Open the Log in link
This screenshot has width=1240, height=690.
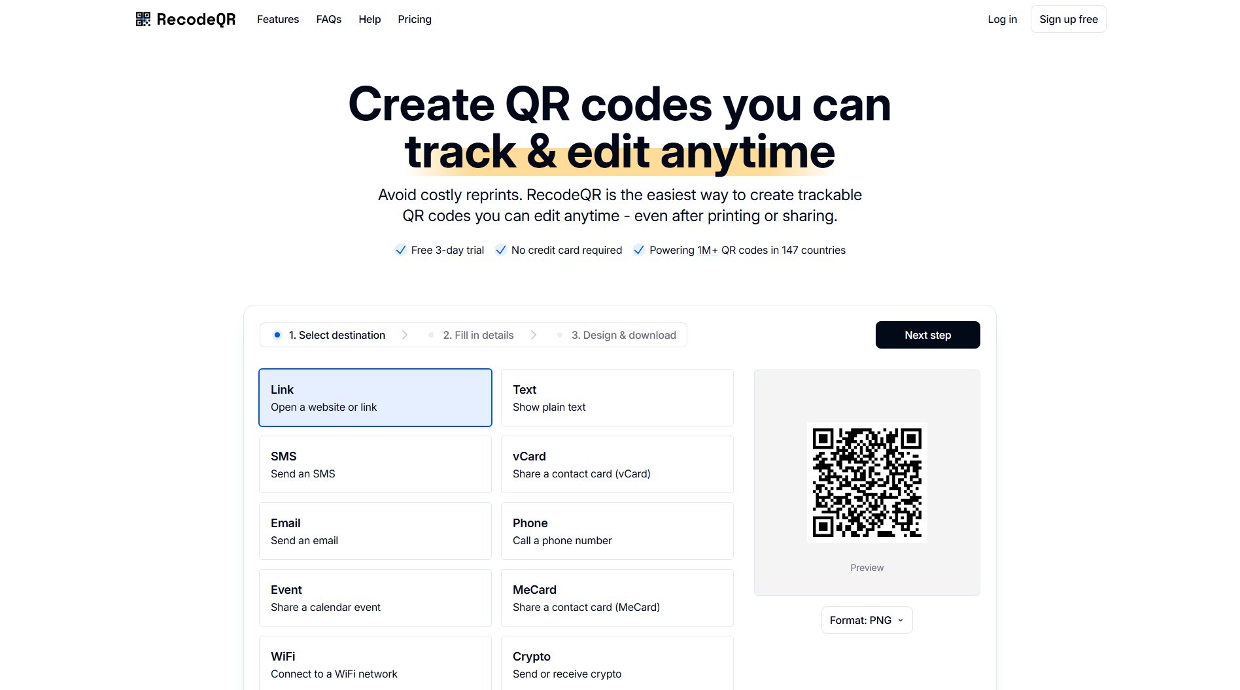pyautogui.click(x=1002, y=20)
